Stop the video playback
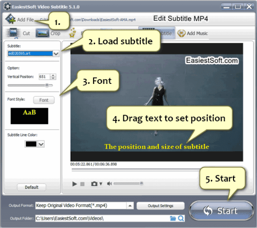The width and height of the screenshot is (257, 228). click(x=83, y=184)
